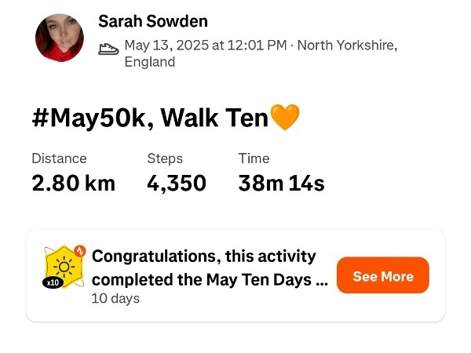Click the Distance label
Viewport: 471px width, 353px height.
pyautogui.click(x=59, y=158)
